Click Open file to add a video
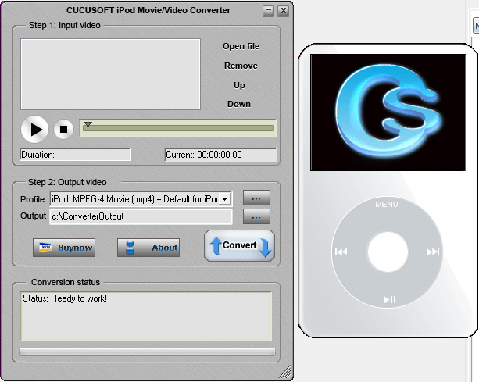This screenshot has height=382, width=479. tap(241, 46)
